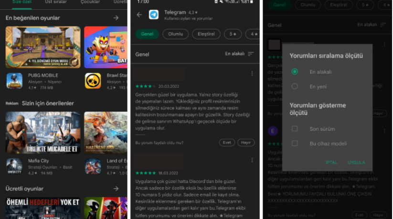Mark first review unhelpful with Hayır
This screenshot has height=219, width=393.
(x=245, y=142)
